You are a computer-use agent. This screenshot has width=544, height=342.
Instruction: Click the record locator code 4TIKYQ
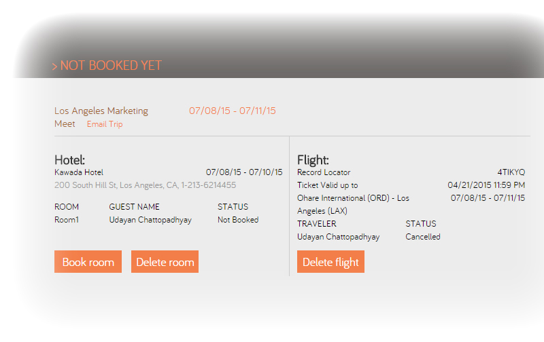(x=511, y=172)
